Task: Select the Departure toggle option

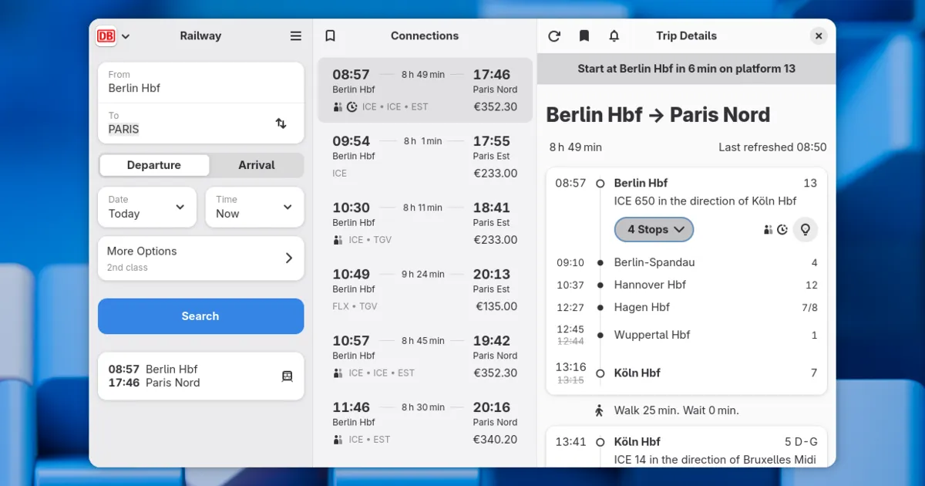Action: 154,165
